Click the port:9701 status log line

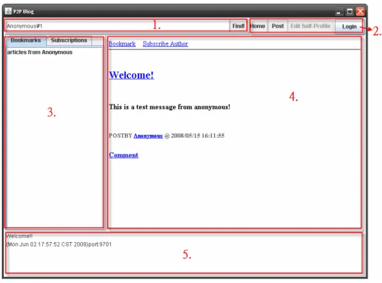click(x=59, y=244)
